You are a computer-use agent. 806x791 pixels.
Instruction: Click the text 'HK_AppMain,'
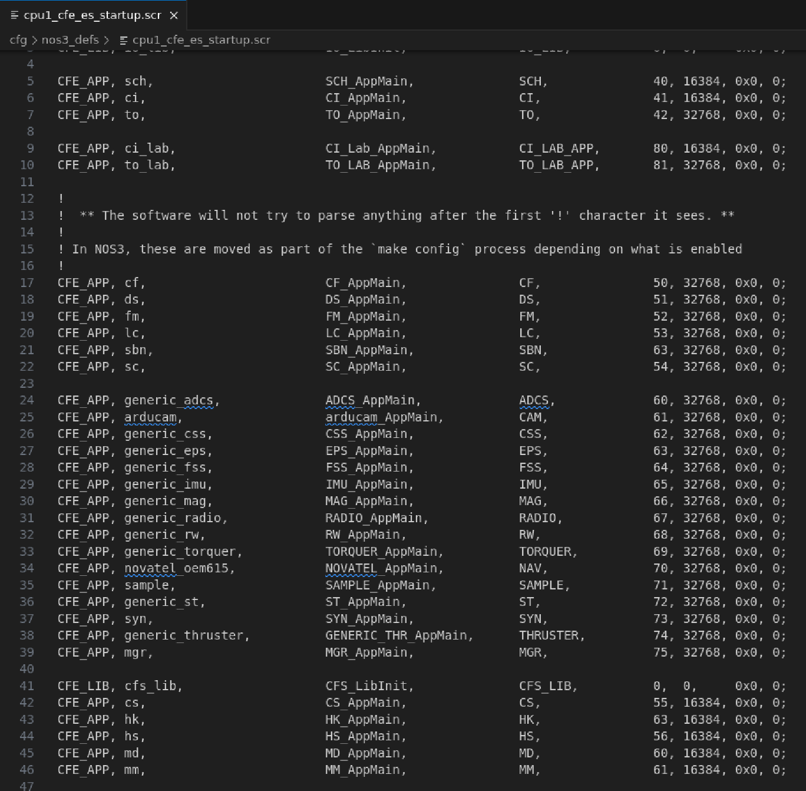366,720
